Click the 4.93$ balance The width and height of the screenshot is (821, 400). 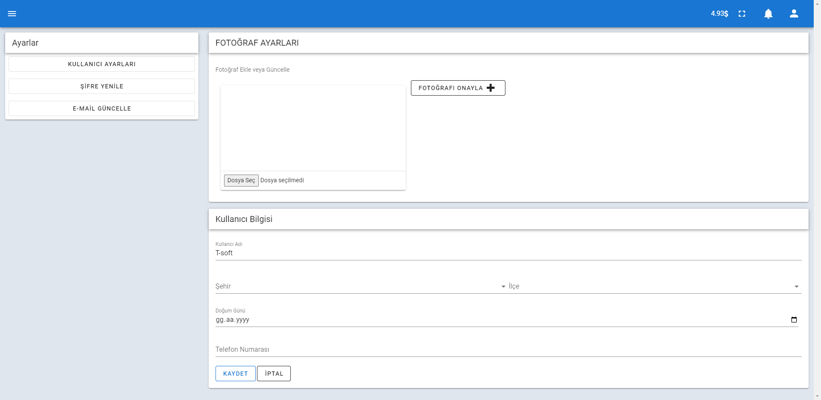click(719, 14)
